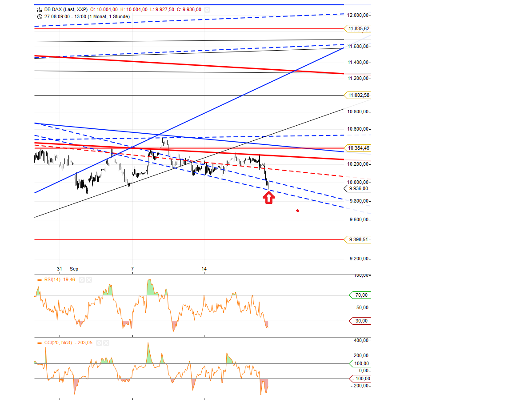512x402 pixels.
Task: Open the DB DAX chart settings icon
Action: 207,9
